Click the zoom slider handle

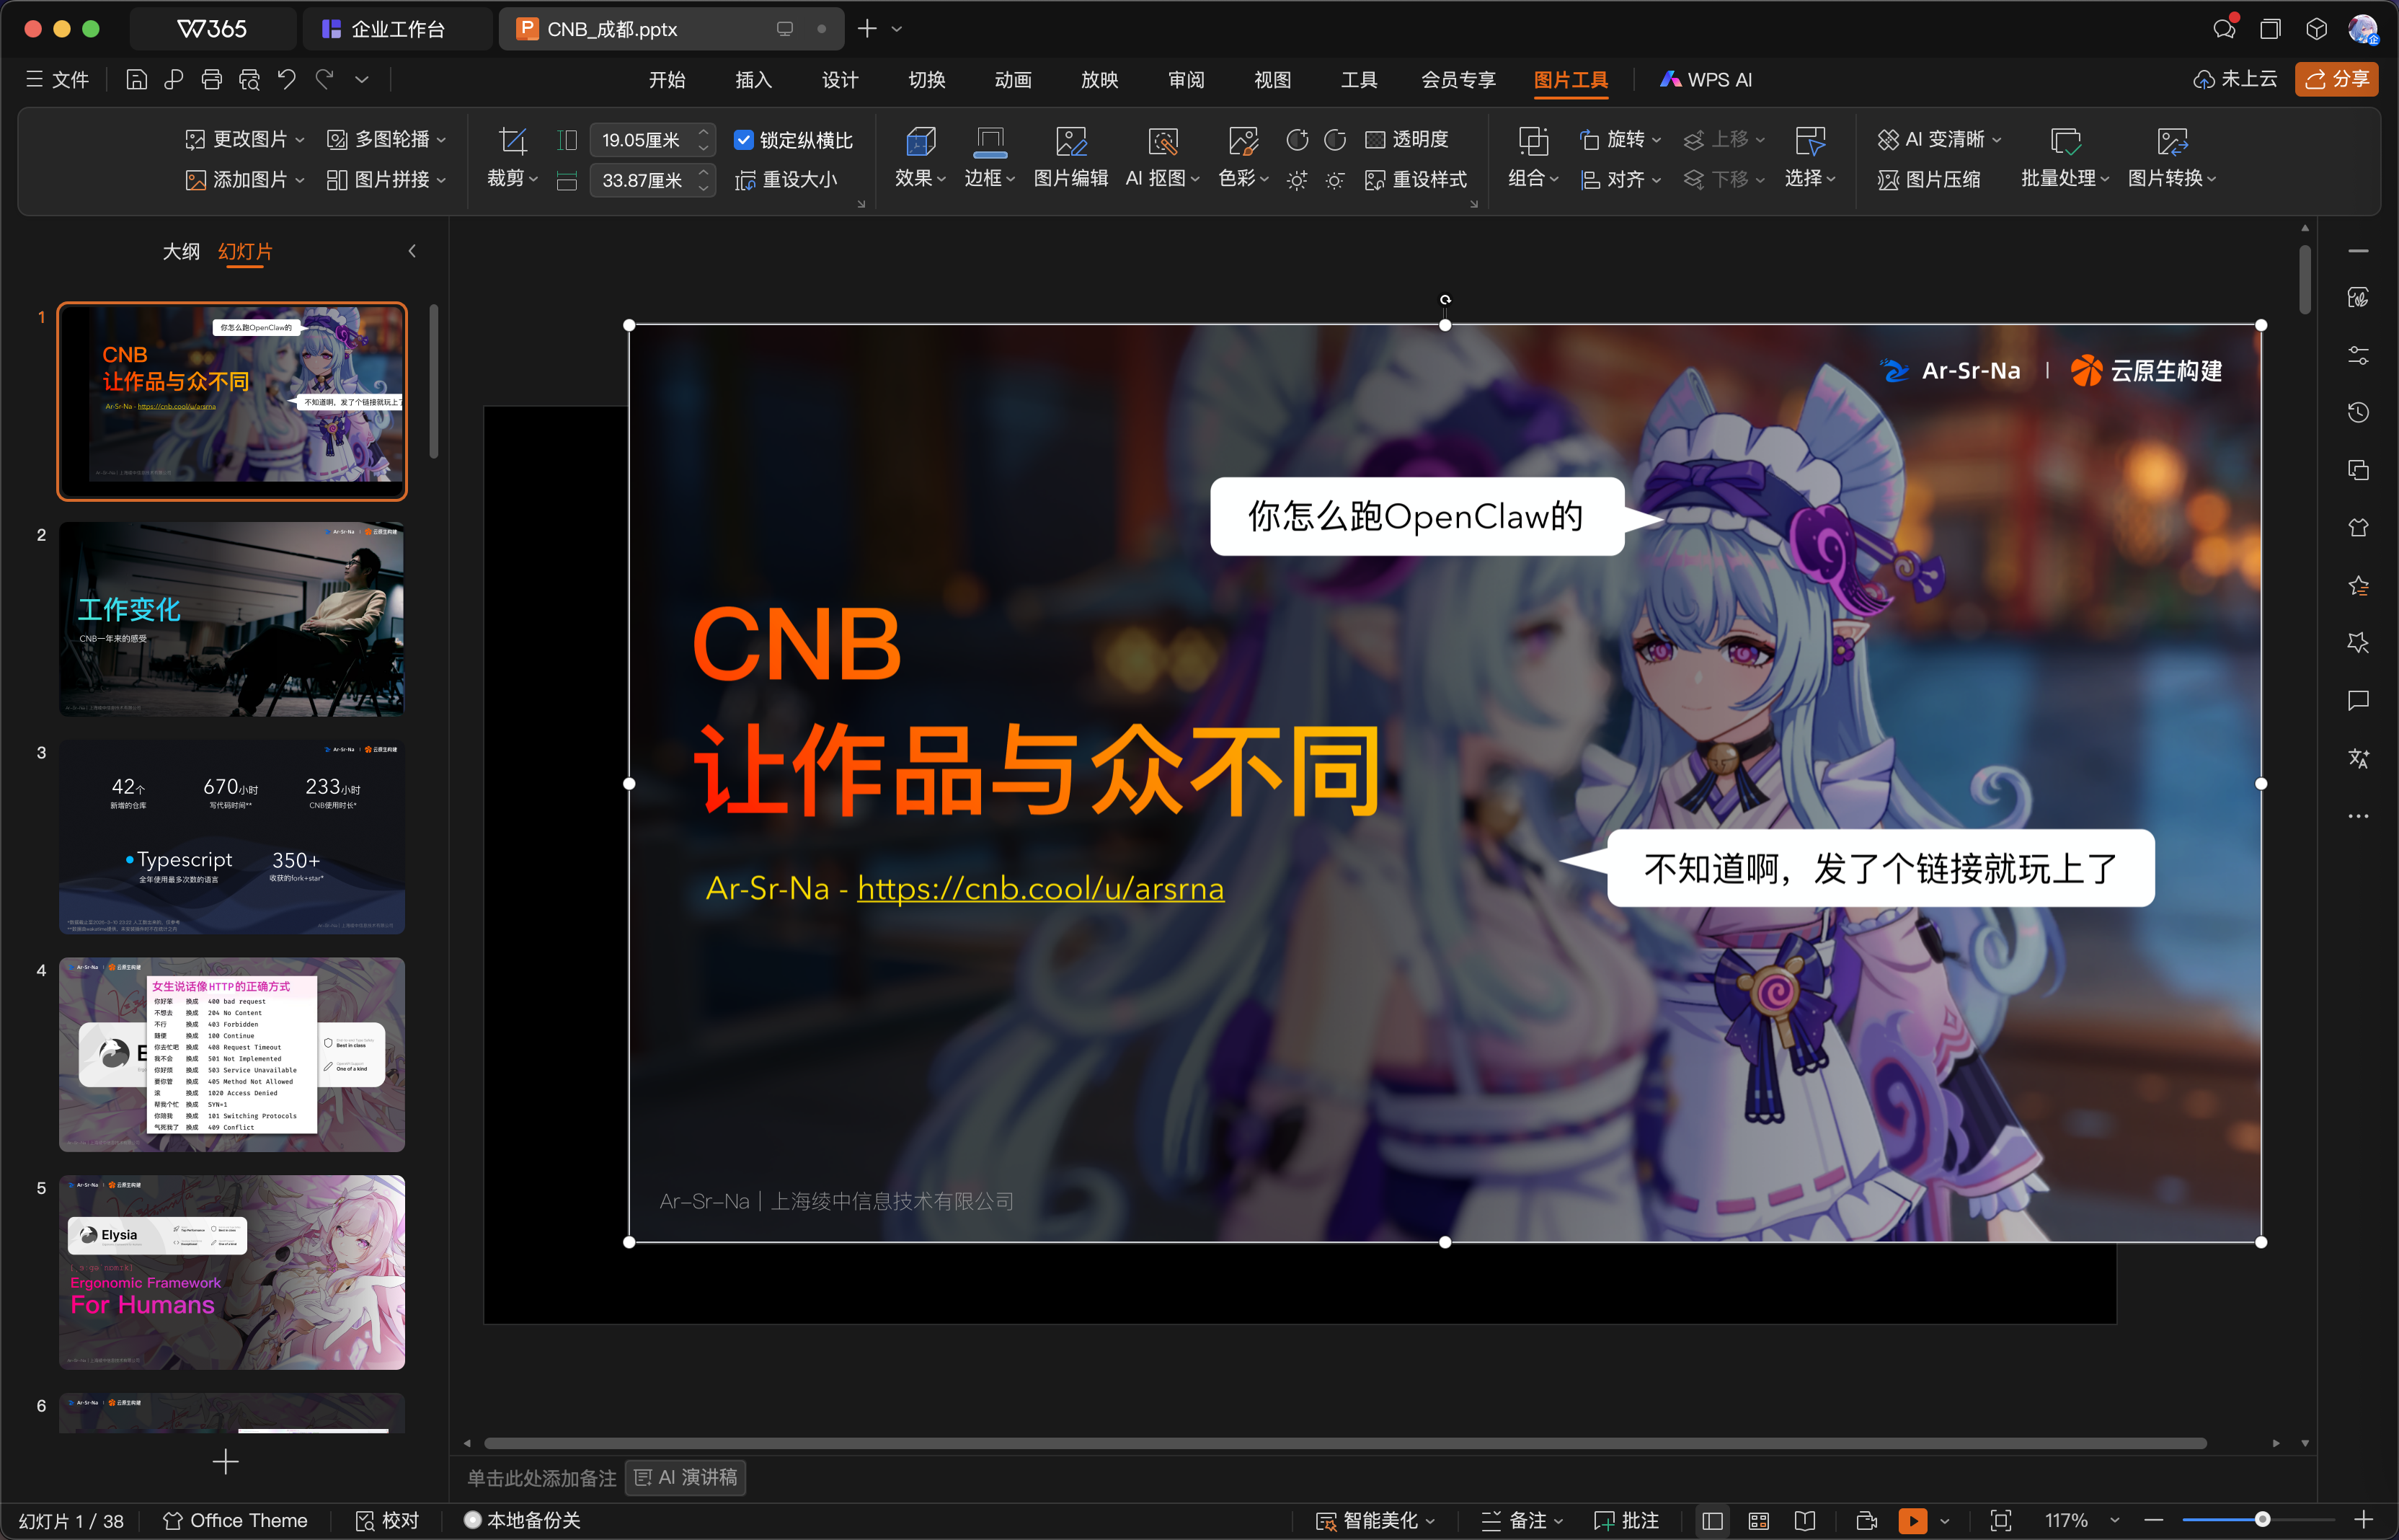(x=2262, y=1520)
